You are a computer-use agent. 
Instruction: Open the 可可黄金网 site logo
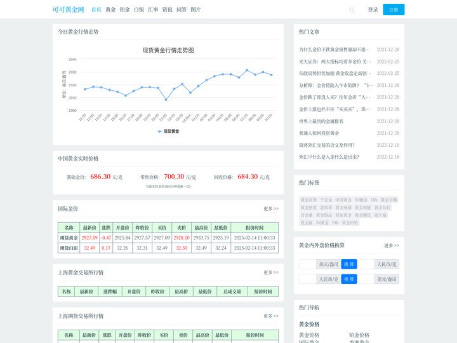(68, 10)
